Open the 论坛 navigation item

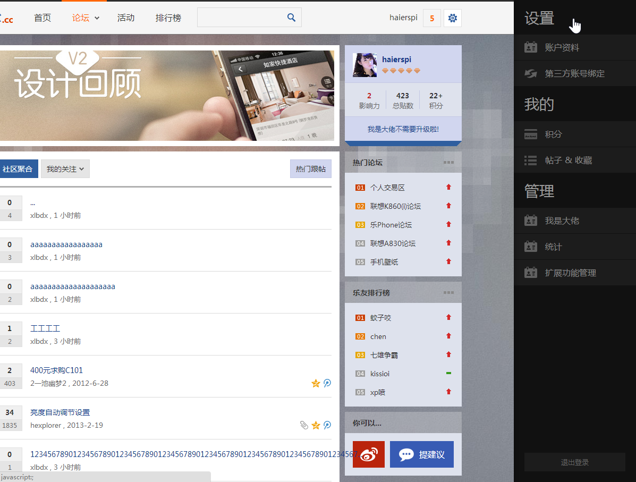(x=81, y=18)
